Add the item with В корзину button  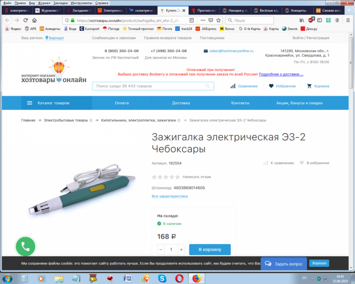tap(209, 249)
